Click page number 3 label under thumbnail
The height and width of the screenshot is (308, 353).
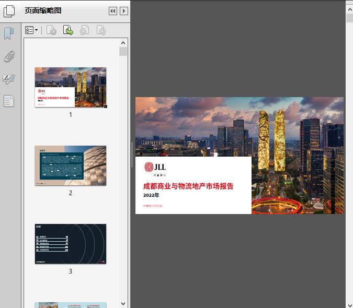[x=71, y=271]
